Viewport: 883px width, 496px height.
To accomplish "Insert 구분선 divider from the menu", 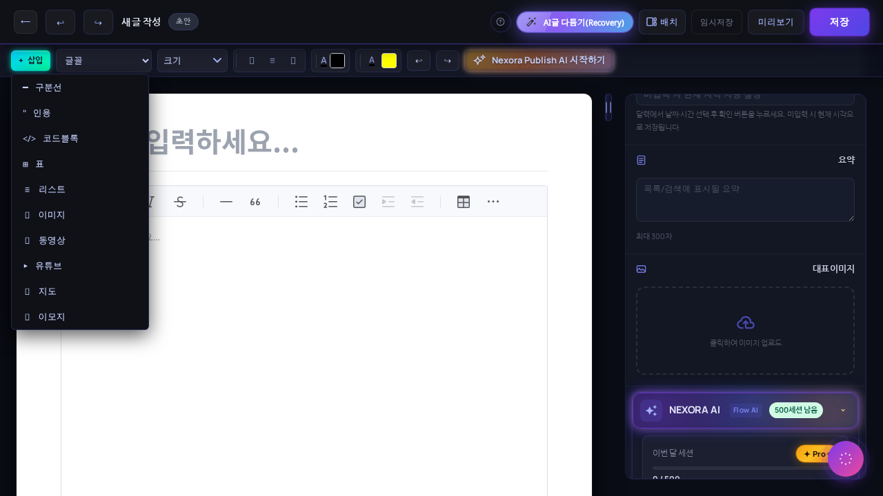I will pos(80,87).
